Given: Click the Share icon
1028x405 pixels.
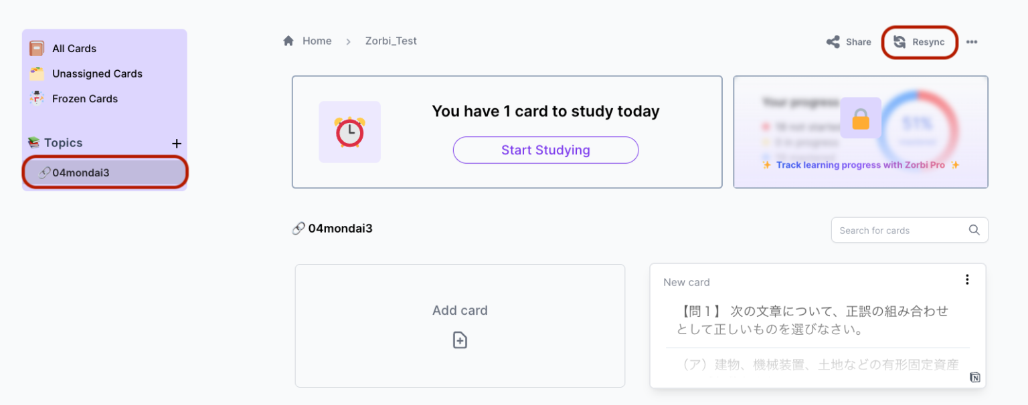Looking at the screenshot, I should 833,42.
